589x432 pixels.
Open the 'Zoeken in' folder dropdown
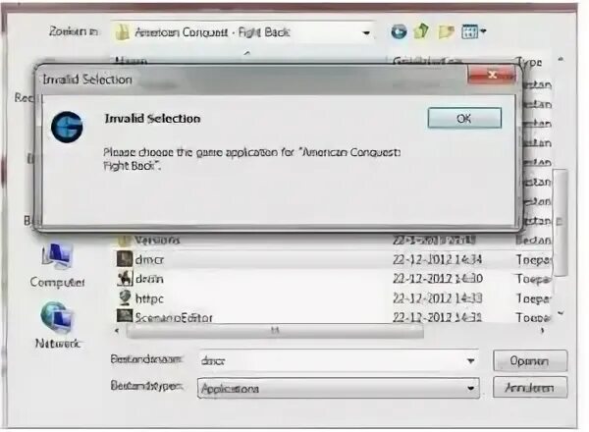(x=366, y=33)
